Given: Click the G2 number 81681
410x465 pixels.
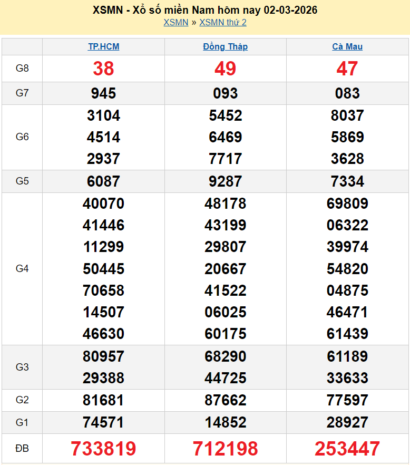Looking at the screenshot, I should pyautogui.click(x=103, y=400).
